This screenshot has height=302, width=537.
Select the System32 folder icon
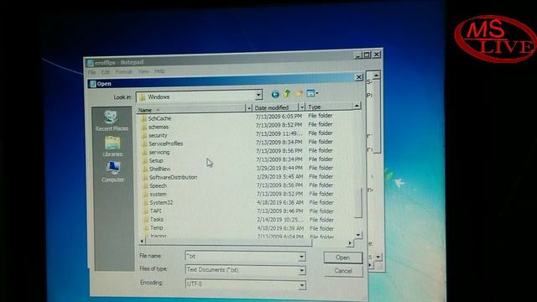[145, 203]
